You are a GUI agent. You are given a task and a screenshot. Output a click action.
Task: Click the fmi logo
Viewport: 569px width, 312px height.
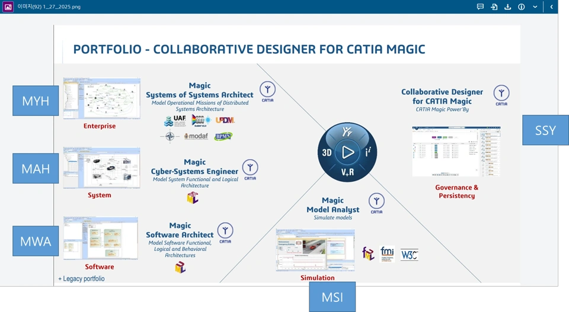(x=387, y=253)
